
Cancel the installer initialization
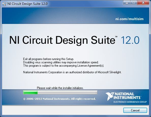point(135,110)
